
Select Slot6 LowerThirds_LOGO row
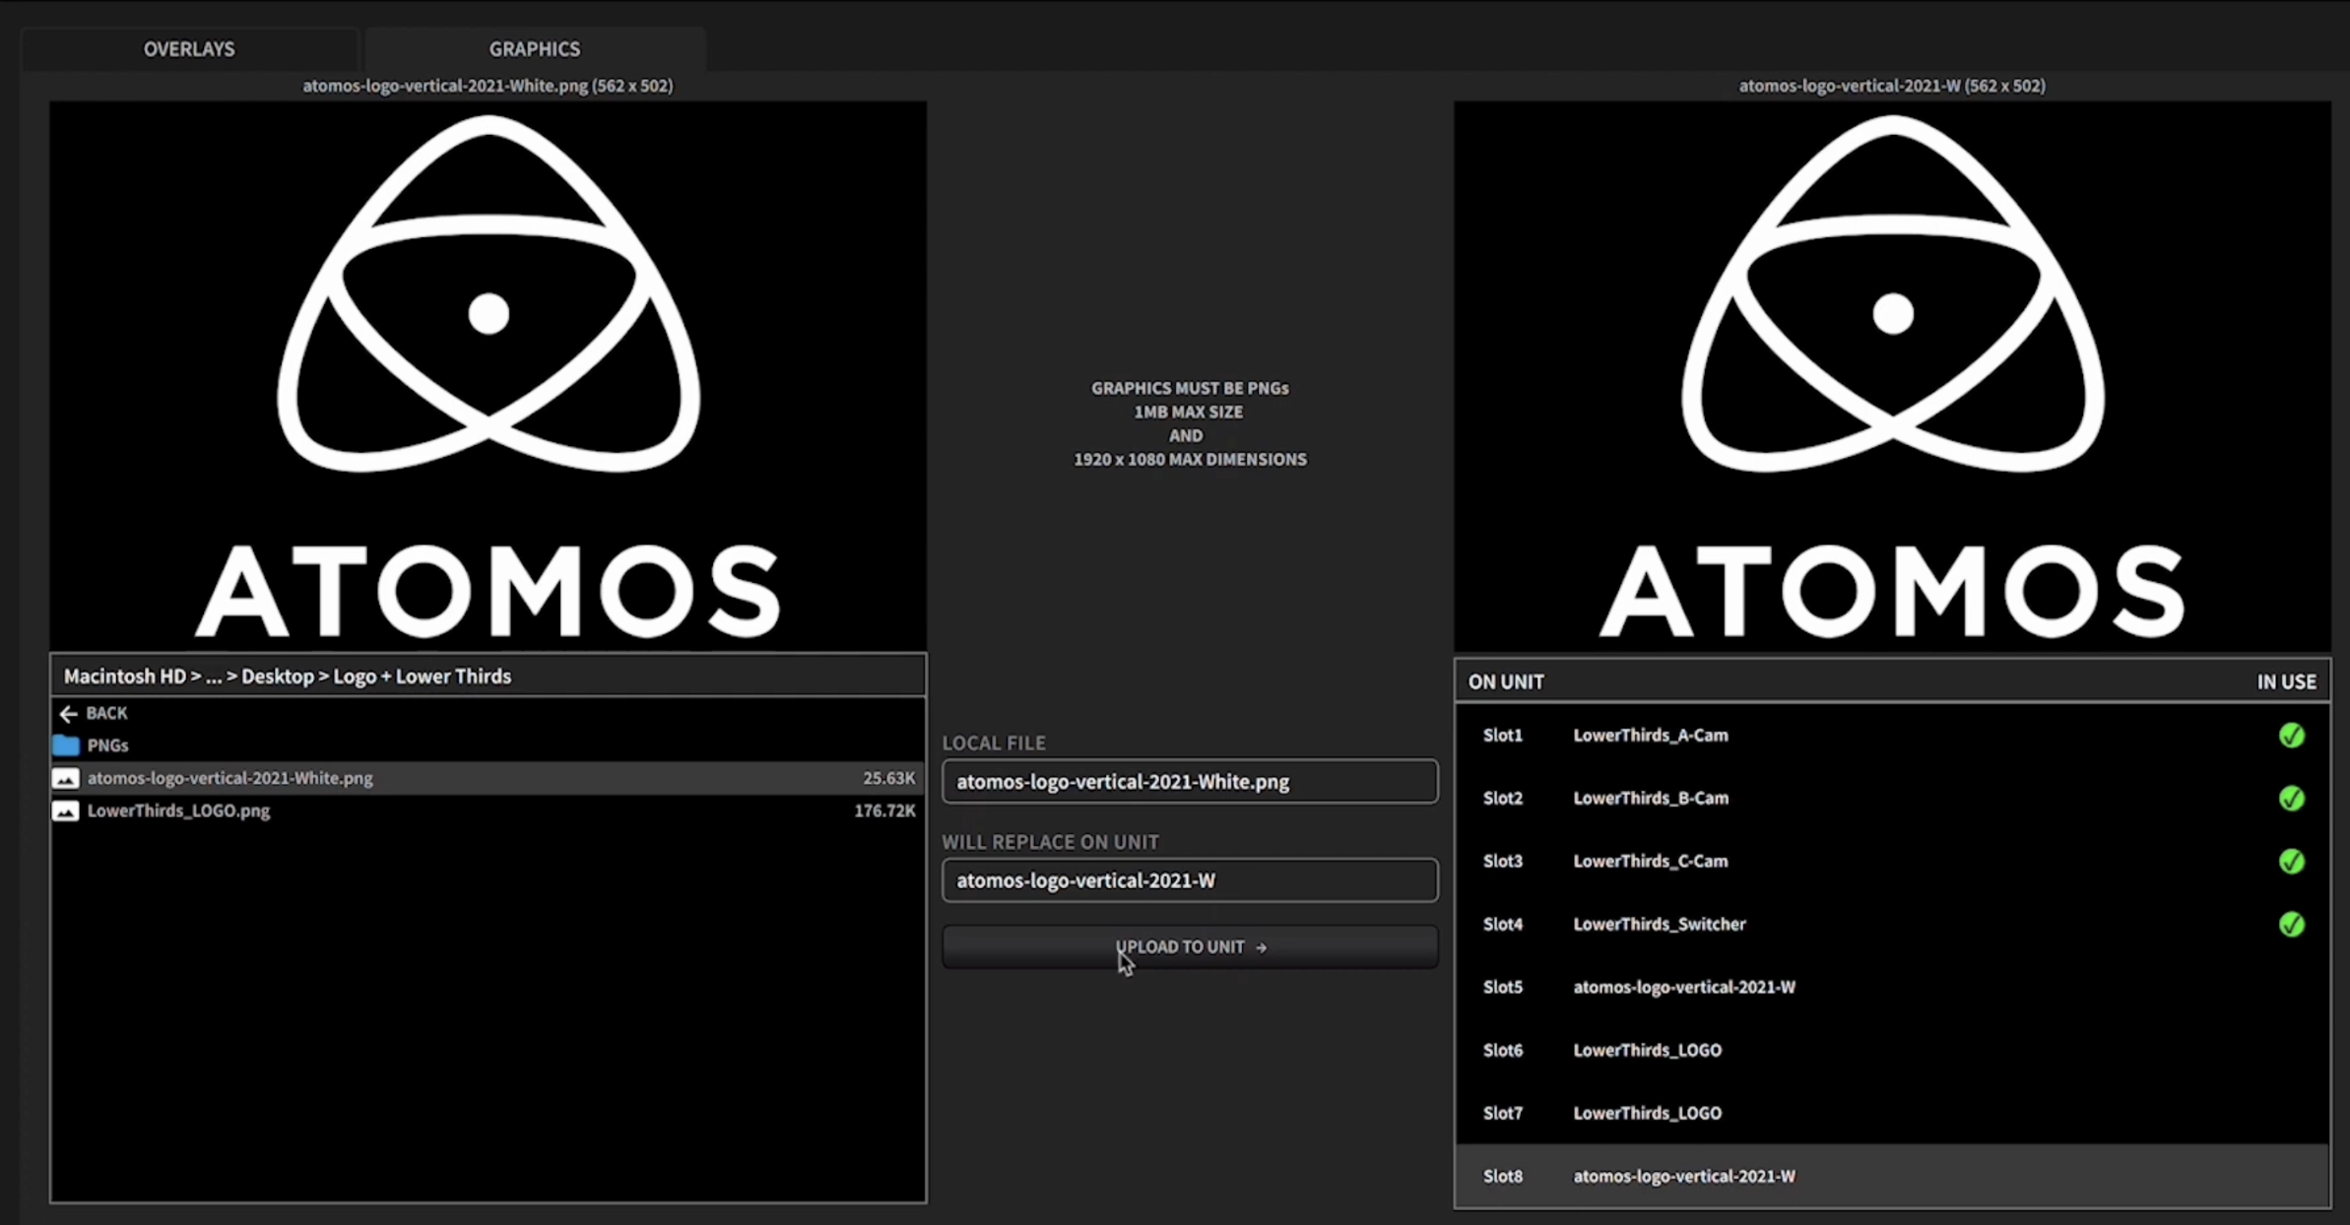coord(1892,1051)
